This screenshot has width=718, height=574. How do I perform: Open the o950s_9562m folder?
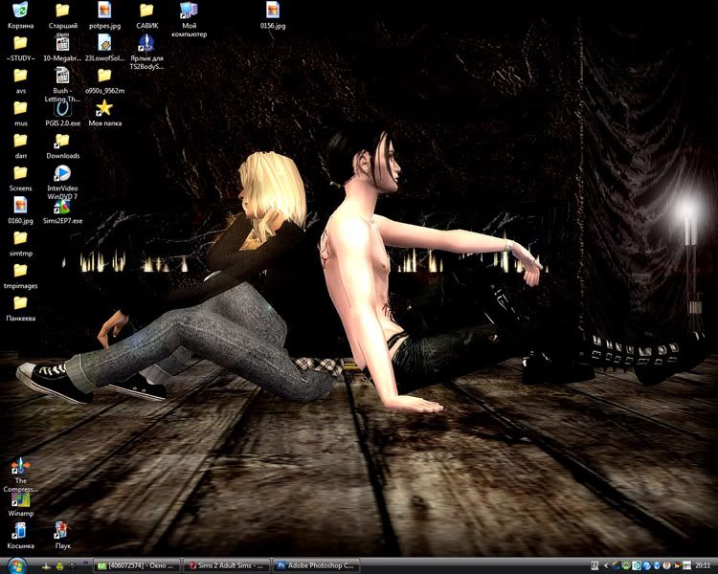(104, 81)
